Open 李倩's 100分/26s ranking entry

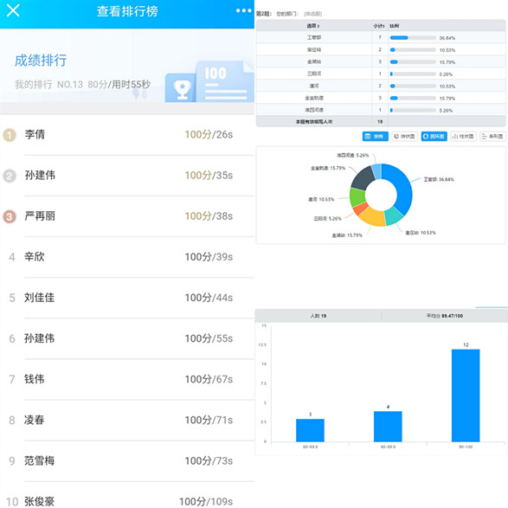(127, 135)
